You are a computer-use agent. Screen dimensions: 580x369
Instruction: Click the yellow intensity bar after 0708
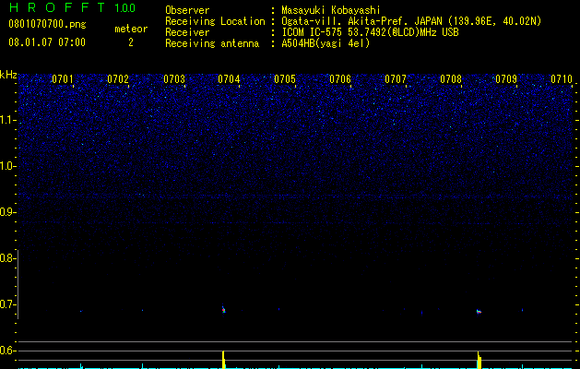pos(479,360)
